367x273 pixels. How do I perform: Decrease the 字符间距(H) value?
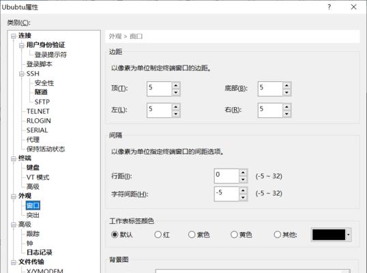point(243,198)
